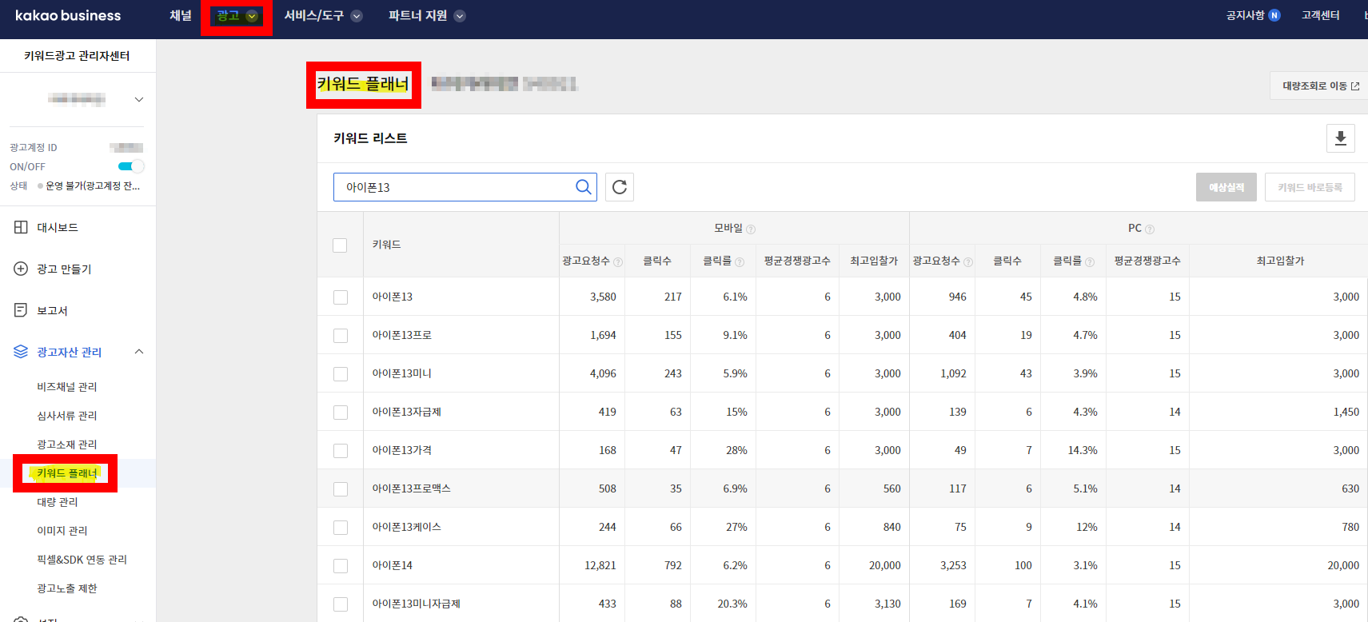This screenshot has width=1368, height=622.
Task: Click the download icon in 키워드 리스트 header
Action: pyautogui.click(x=1341, y=138)
